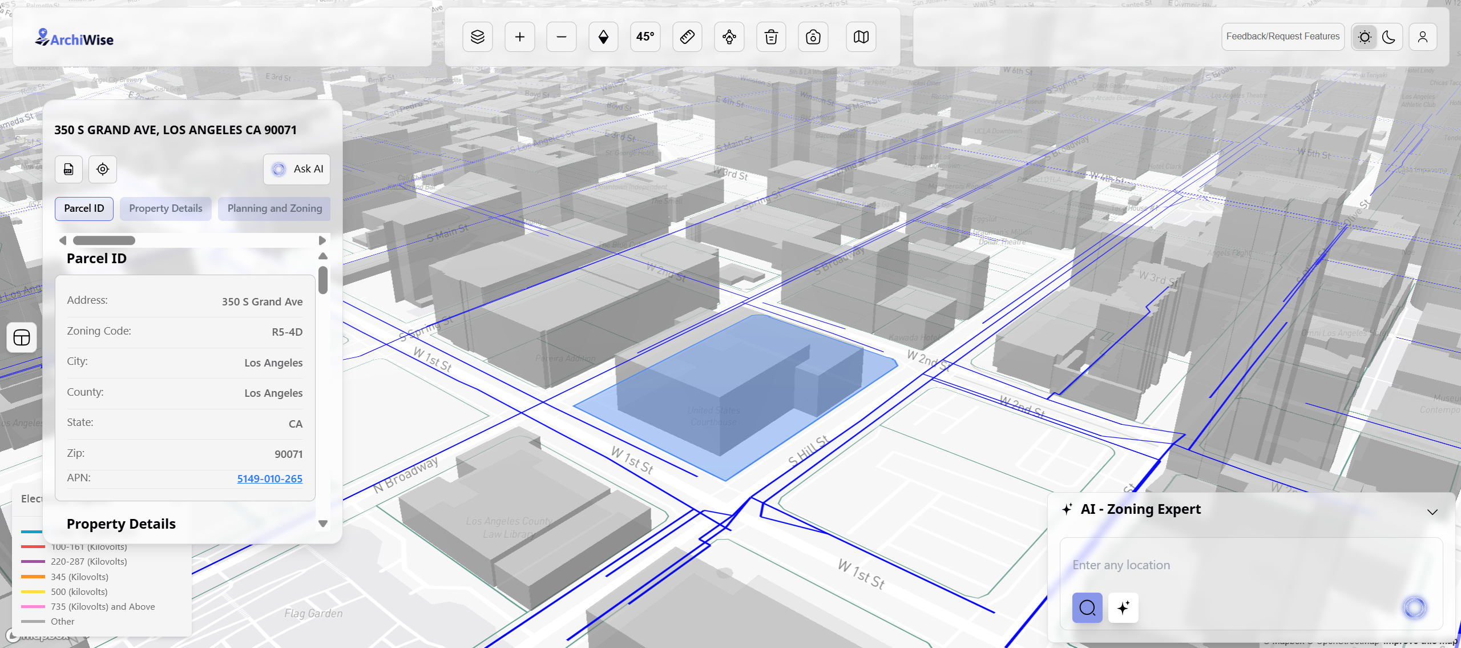Open the map layers stack icon
The width and height of the screenshot is (1461, 648).
click(x=477, y=37)
